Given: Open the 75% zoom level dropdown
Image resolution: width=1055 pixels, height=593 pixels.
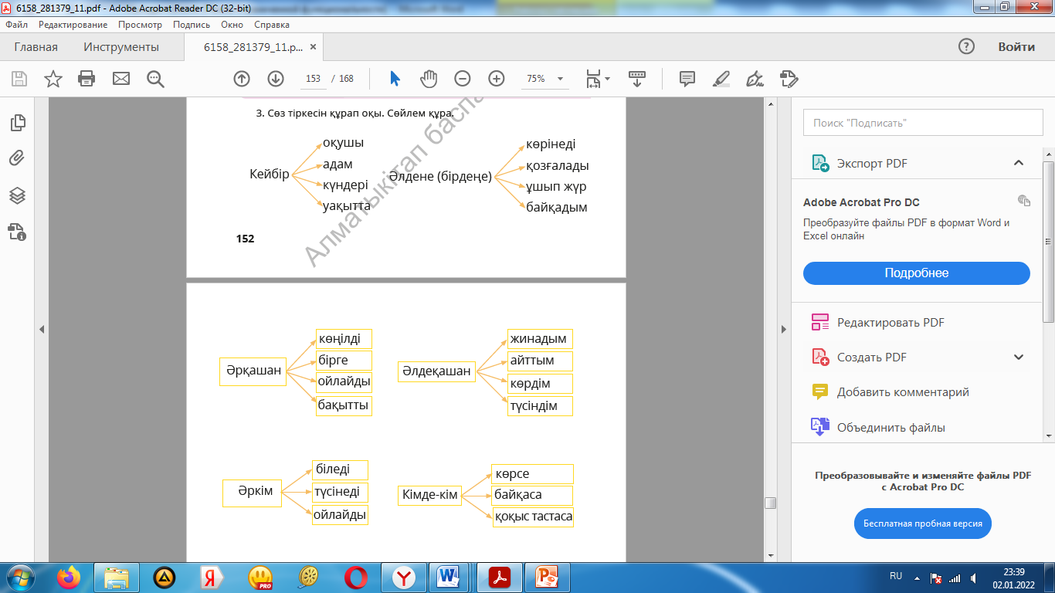Looking at the screenshot, I should tap(544, 79).
